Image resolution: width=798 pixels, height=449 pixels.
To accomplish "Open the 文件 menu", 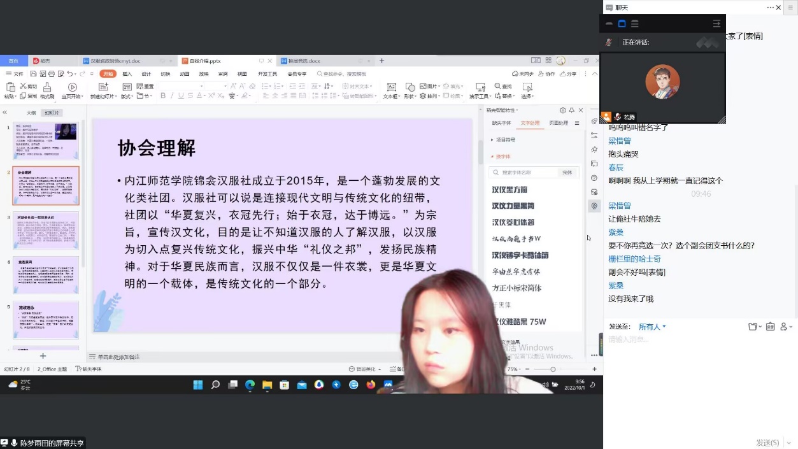I will coord(15,74).
